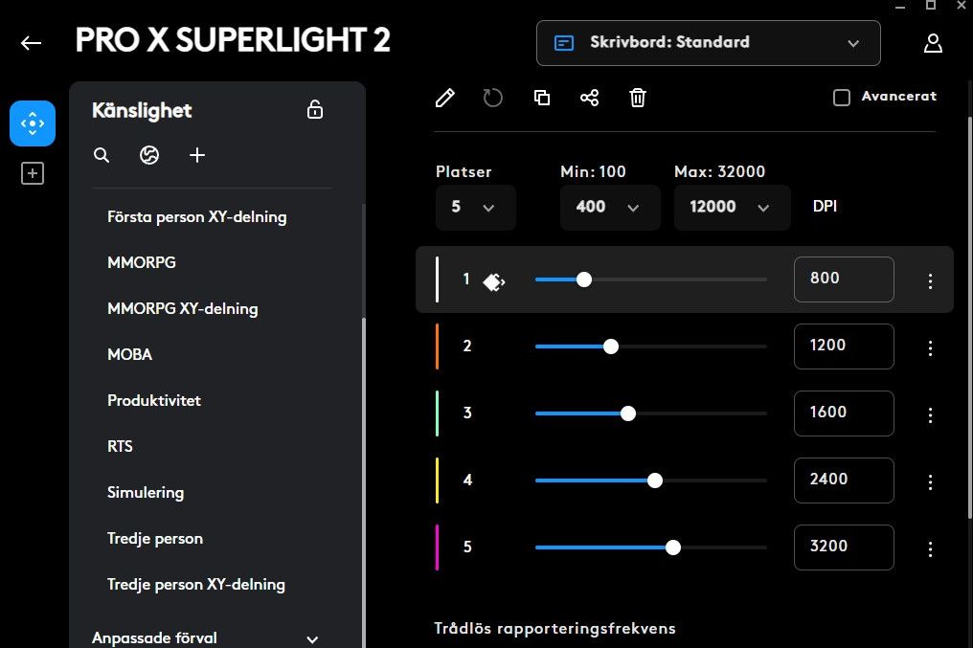Open more options for DPI level 2400
973x648 pixels.
pos(930,481)
